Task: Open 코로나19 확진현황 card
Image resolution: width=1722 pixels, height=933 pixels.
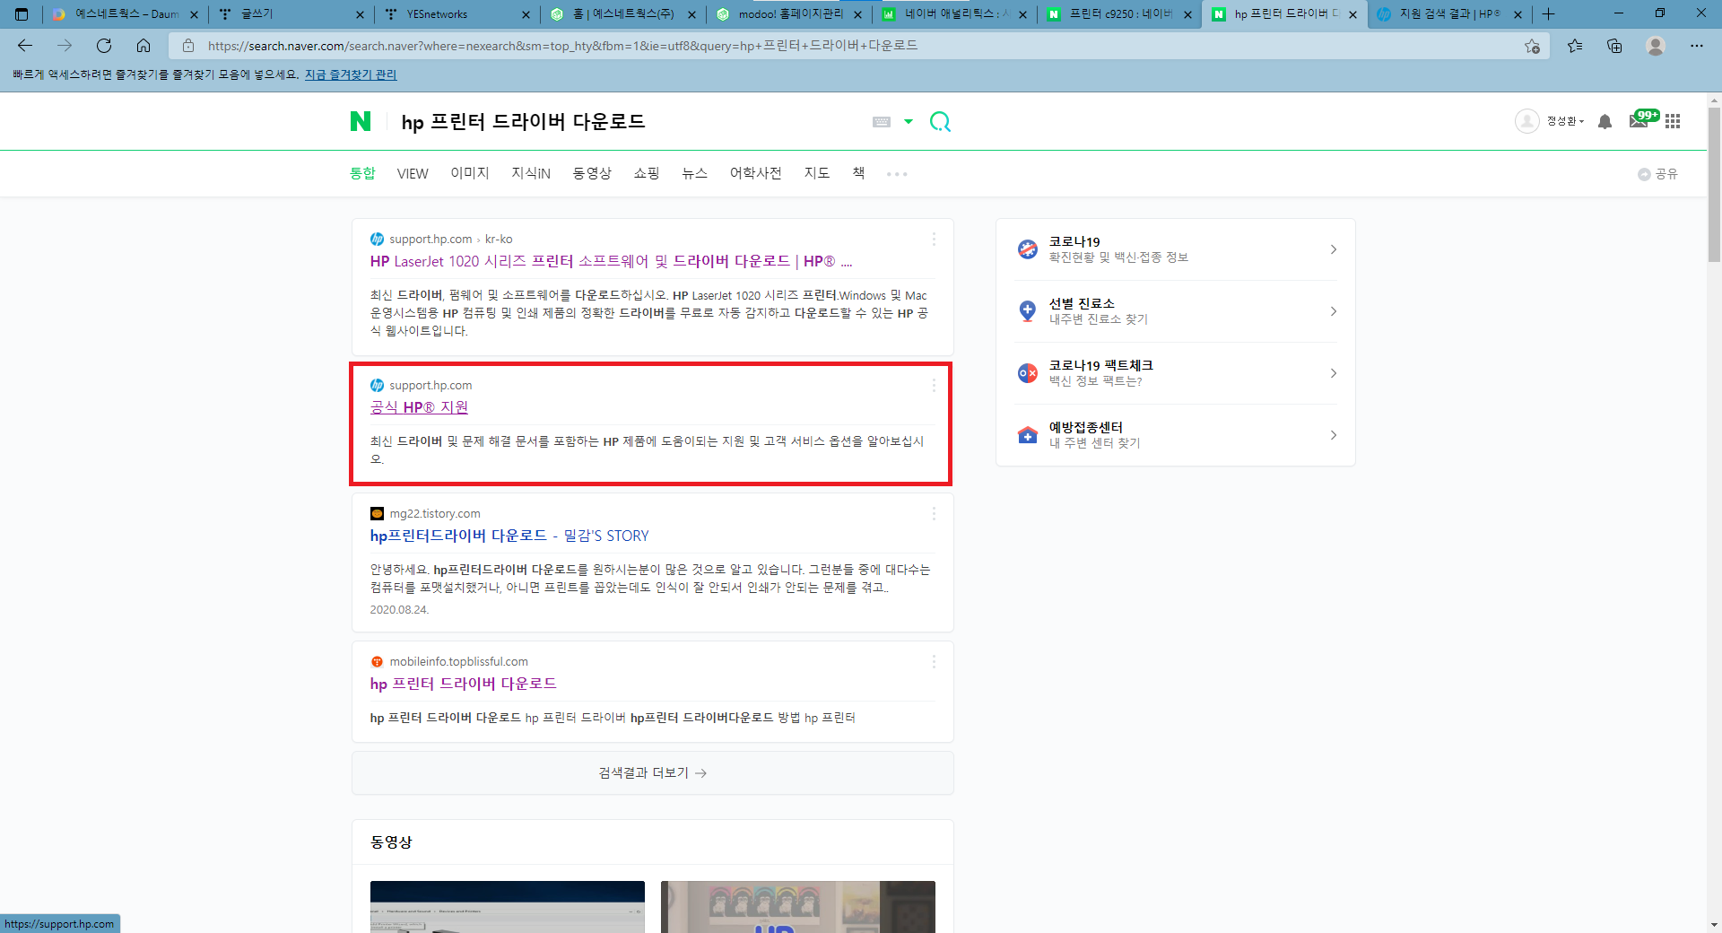Action: pyautogui.click(x=1176, y=249)
